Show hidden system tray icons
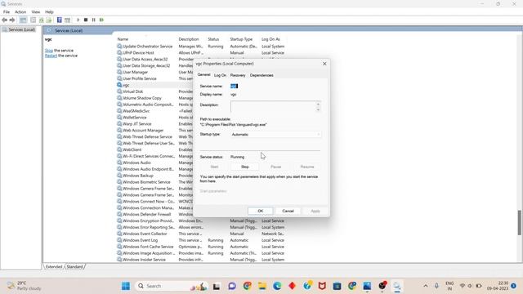523x294 pixels. [426, 286]
